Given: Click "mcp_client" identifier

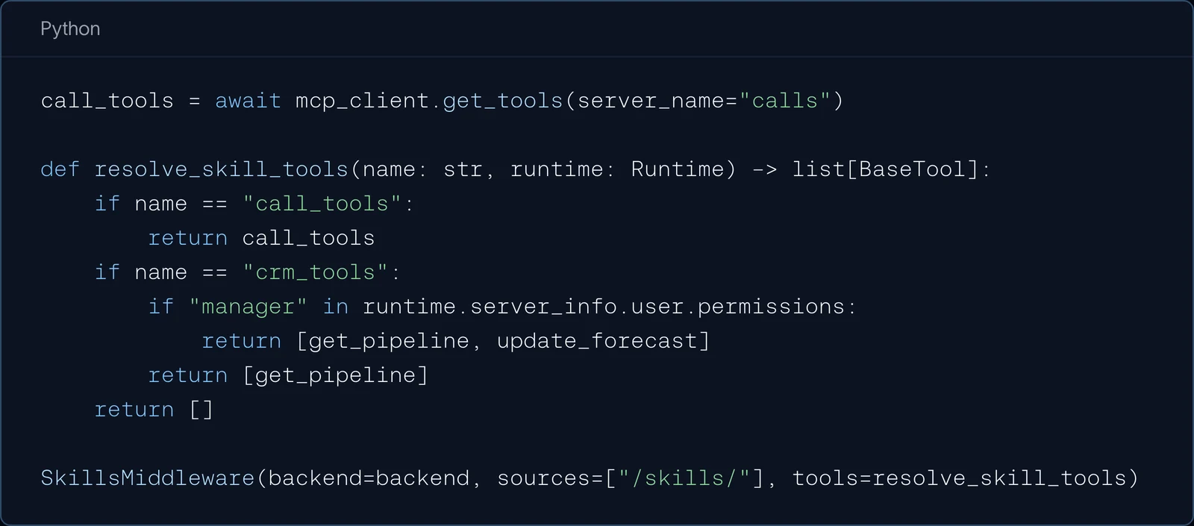Looking at the screenshot, I should 362,101.
